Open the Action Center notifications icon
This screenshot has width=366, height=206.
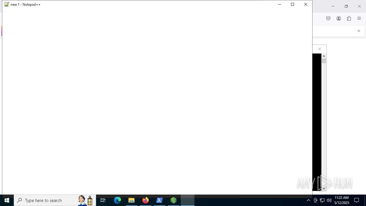point(357,200)
